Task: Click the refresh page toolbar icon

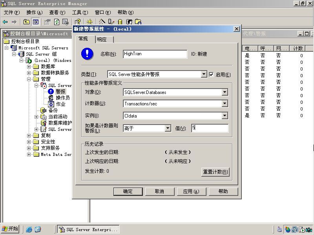Action: point(57,22)
